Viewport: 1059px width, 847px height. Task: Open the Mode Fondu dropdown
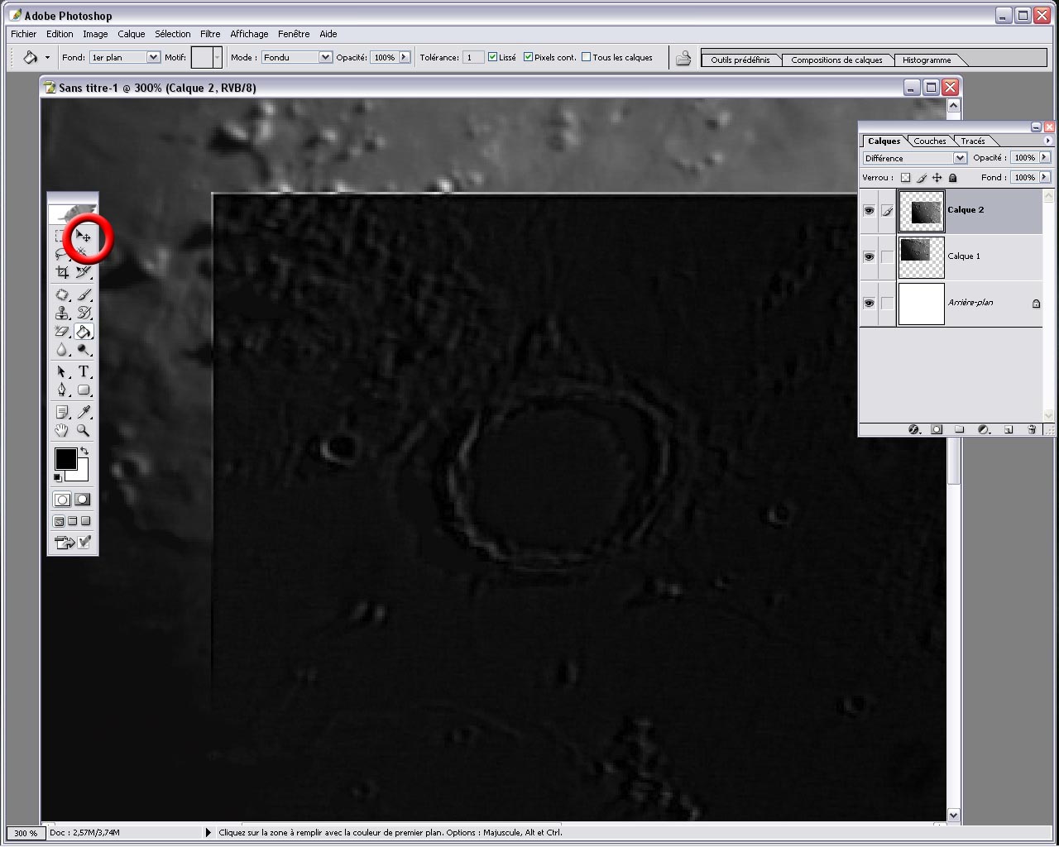click(x=325, y=57)
